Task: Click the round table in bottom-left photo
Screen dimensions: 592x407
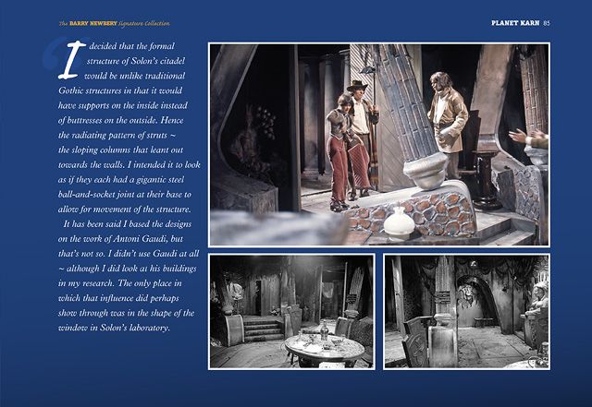Action: click(313, 348)
